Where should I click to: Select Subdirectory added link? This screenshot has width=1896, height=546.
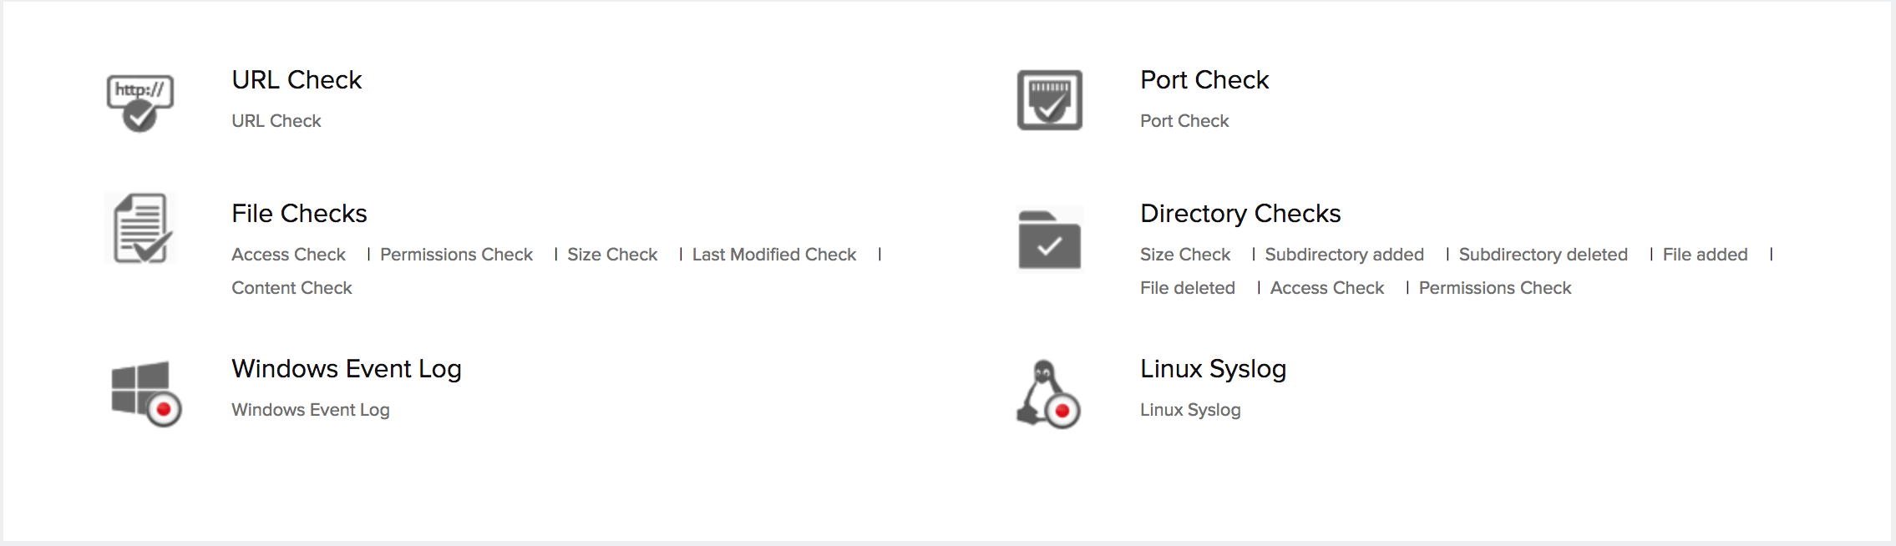click(1344, 255)
